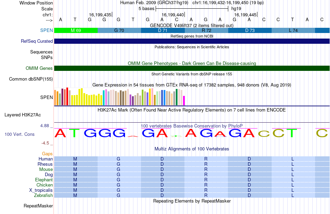Select the R 72 codon block
This screenshot has height=214, width=330.
[x=206, y=30]
